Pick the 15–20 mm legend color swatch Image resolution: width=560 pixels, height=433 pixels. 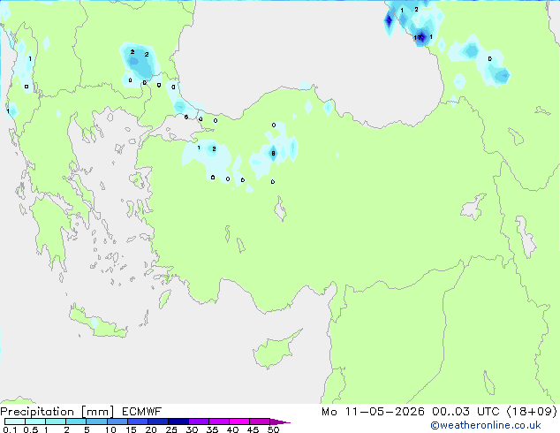138,422
